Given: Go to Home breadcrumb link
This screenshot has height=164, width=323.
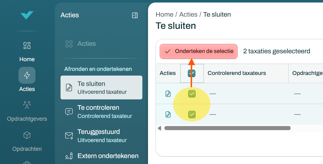Looking at the screenshot, I should (164, 14).
